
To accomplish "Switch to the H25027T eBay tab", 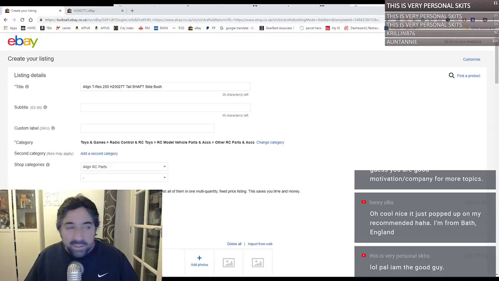I will point(96,11).
